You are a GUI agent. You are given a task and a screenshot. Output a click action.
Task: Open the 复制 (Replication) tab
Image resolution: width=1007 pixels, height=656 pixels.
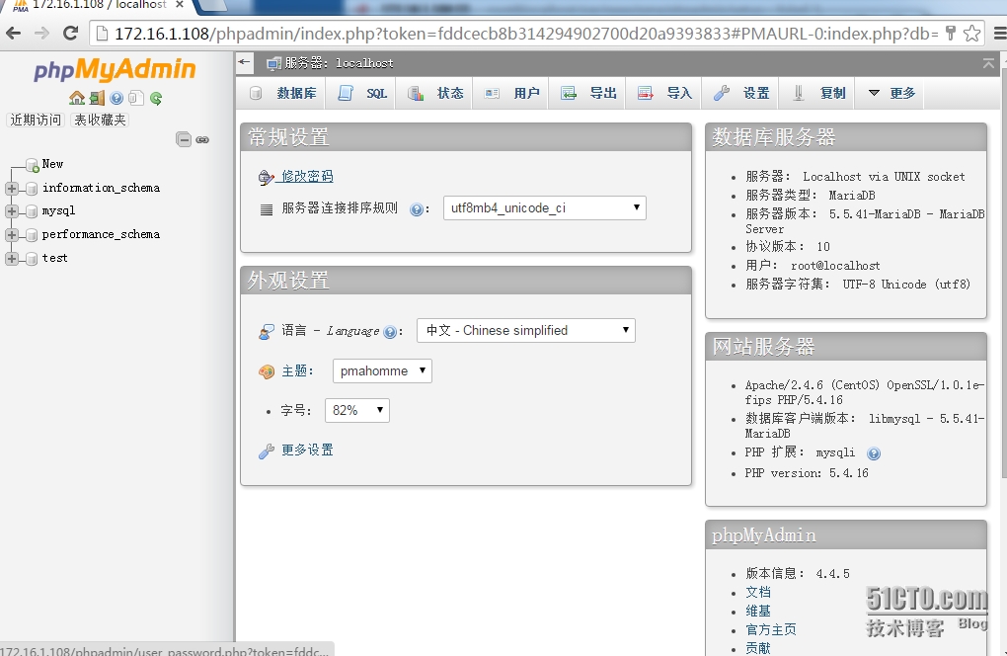click(x=816, y=93)
